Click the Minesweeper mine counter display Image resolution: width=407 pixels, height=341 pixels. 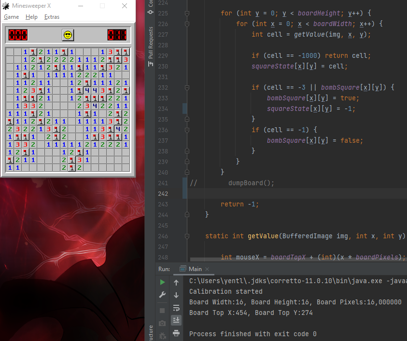(x=18, y=35)
